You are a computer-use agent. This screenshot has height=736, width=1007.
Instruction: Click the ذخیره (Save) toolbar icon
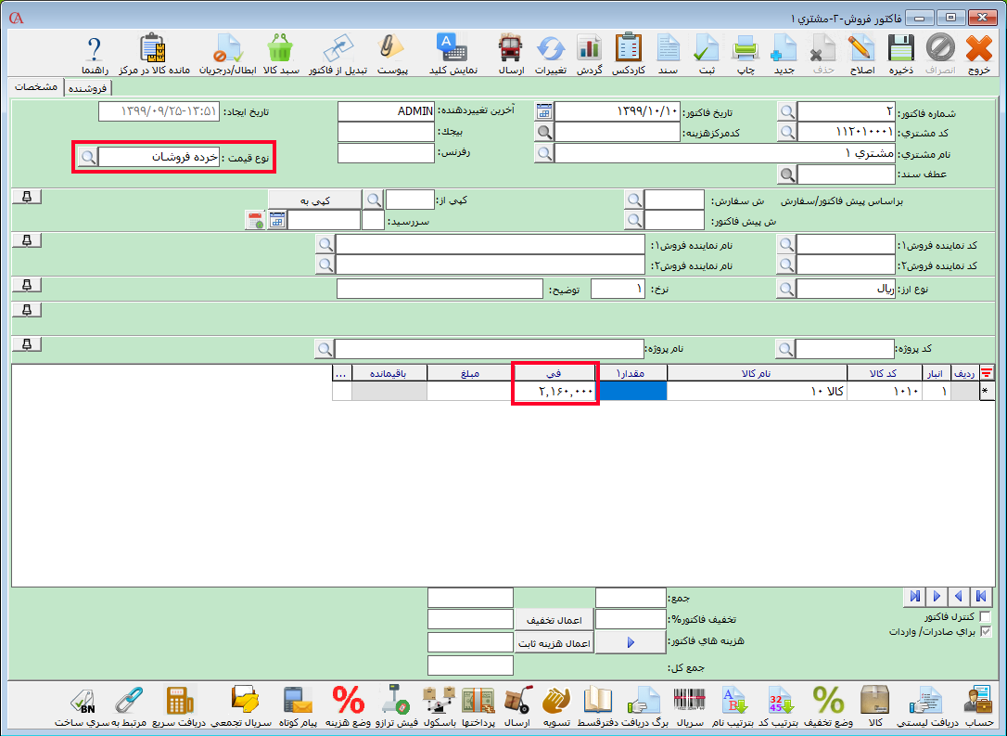click(x=899, y=54)
